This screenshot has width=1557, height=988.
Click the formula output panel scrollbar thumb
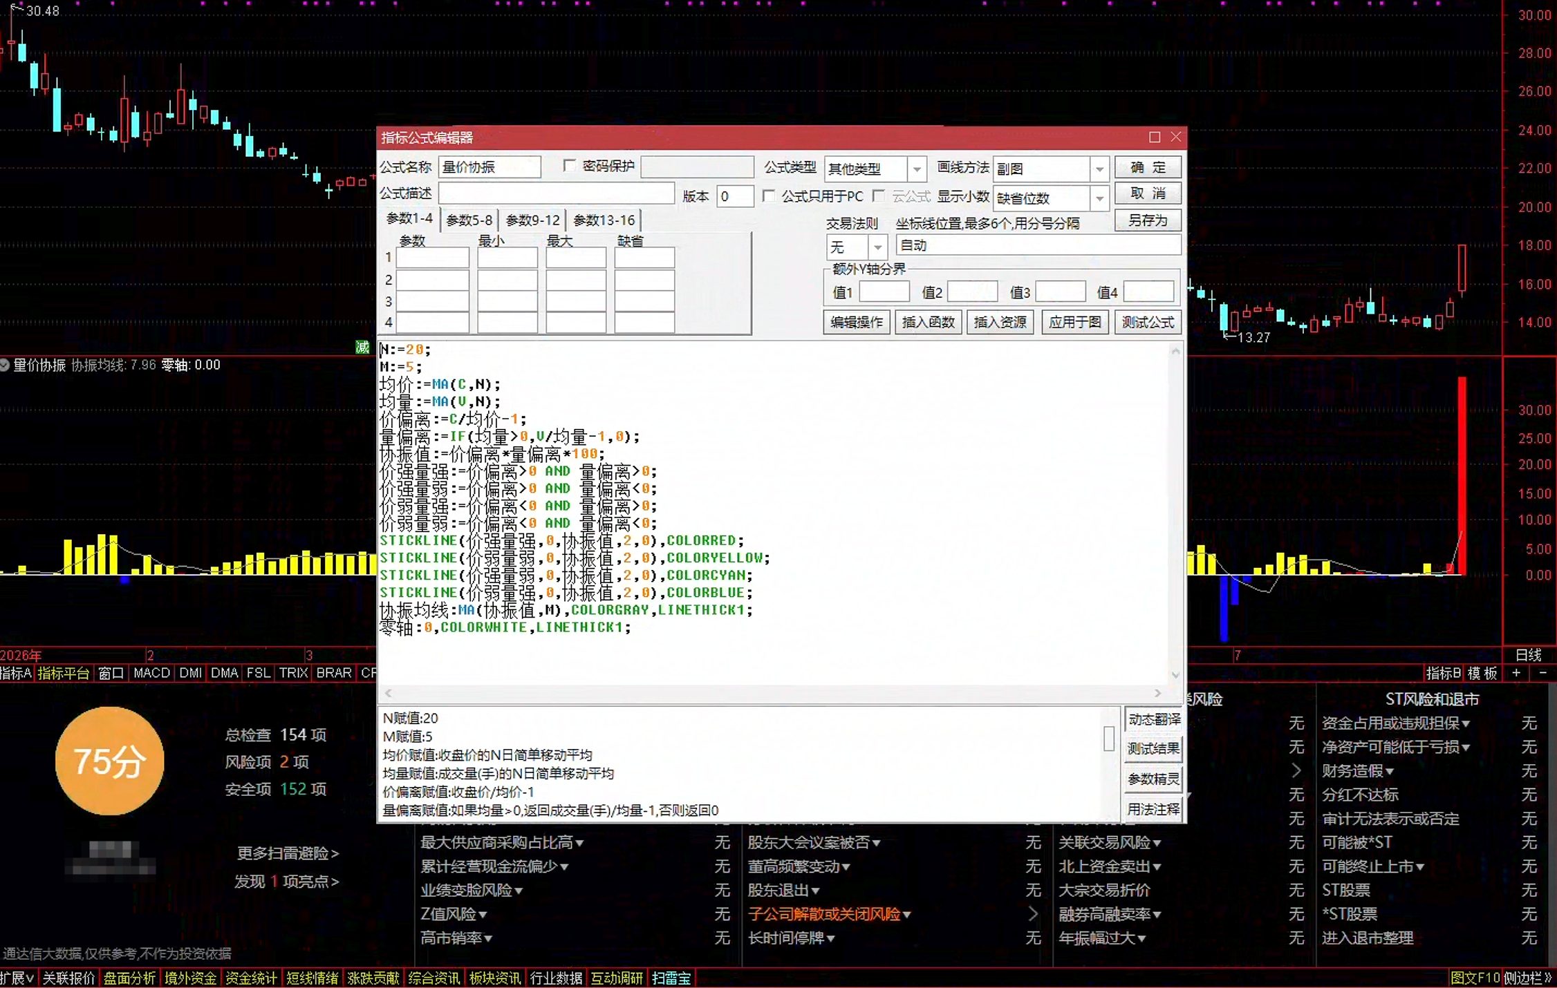(x=1109, y=739)
